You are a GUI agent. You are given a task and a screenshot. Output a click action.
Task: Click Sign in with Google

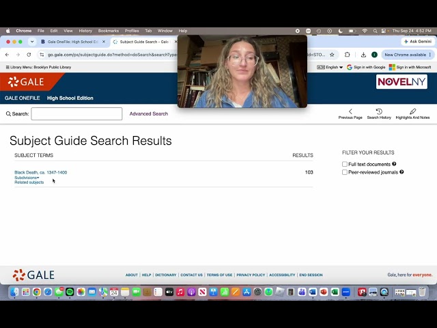coord(366,67)
